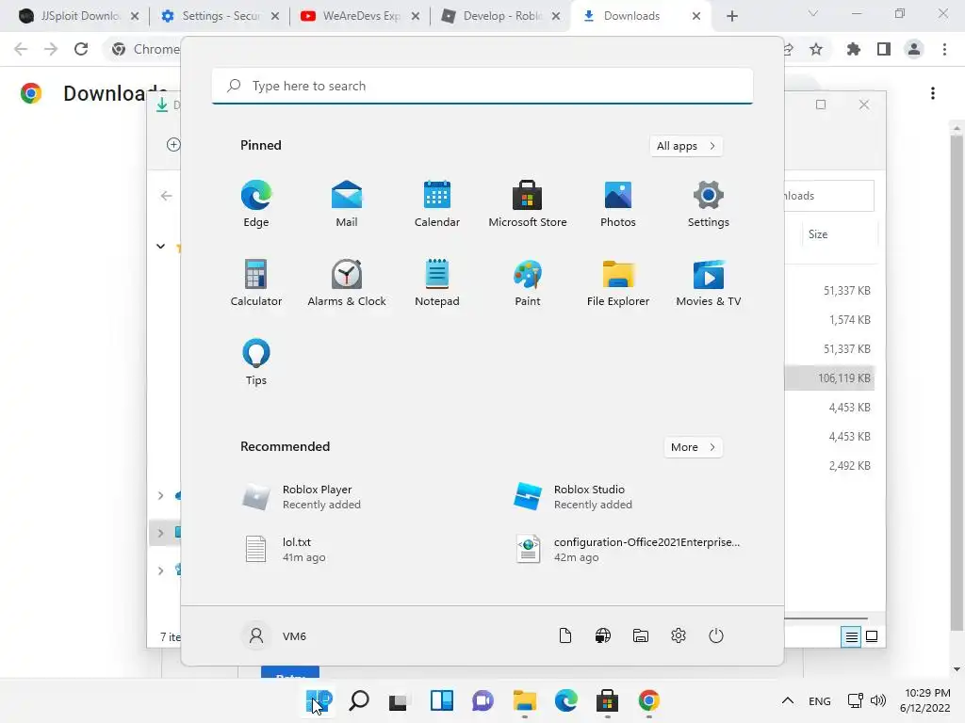
Task: Open the Chrome tab search dropdown
Action: [813, 13]
